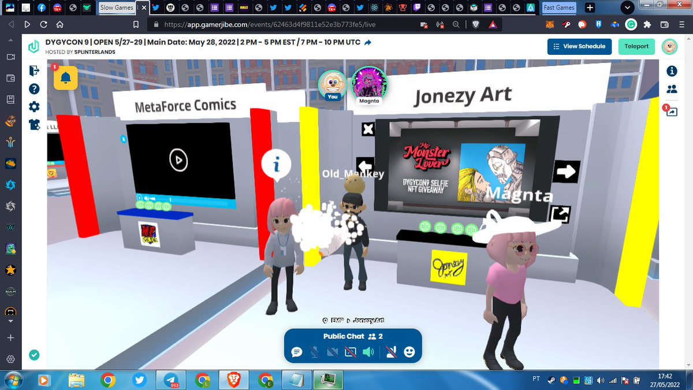Viewport: 693px width, 390px height.
Task: Open Telegram from the taskbar
Action: (x=171, y=380)
